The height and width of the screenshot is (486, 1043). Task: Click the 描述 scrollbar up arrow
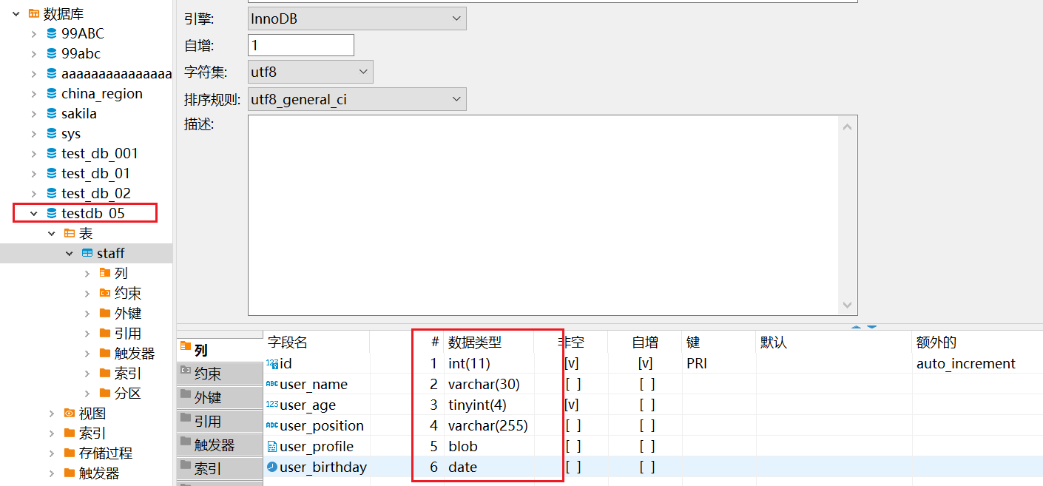848,126
